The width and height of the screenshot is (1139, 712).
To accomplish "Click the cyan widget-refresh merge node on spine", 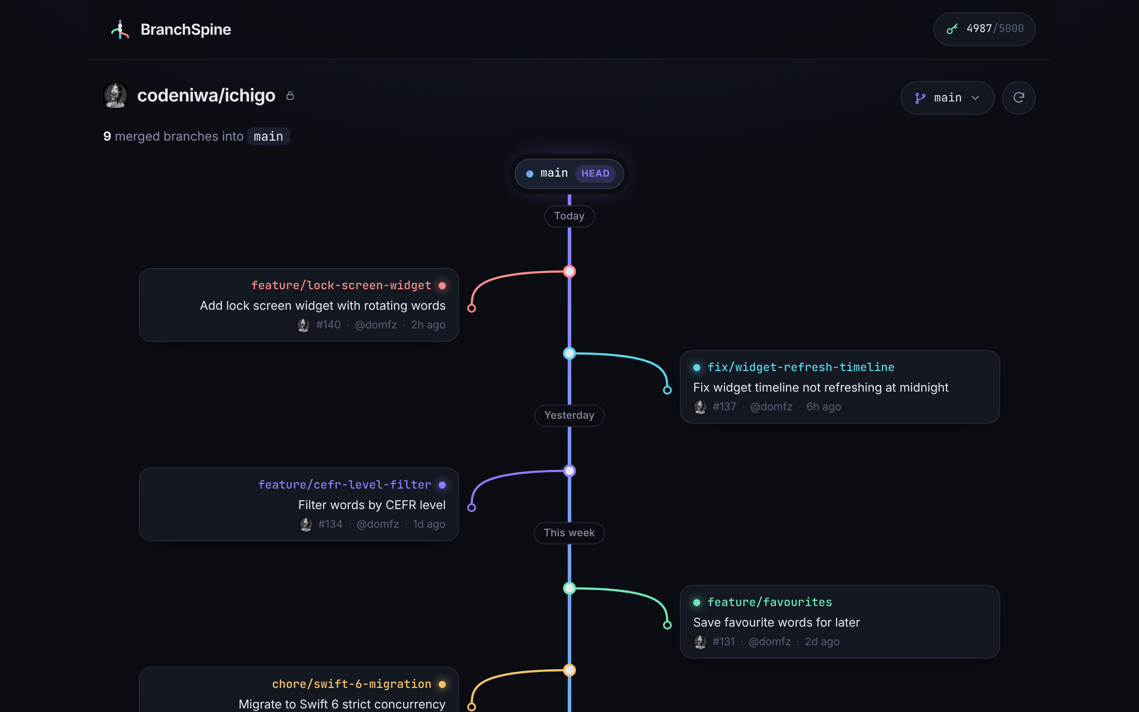I will click(569, 353).
